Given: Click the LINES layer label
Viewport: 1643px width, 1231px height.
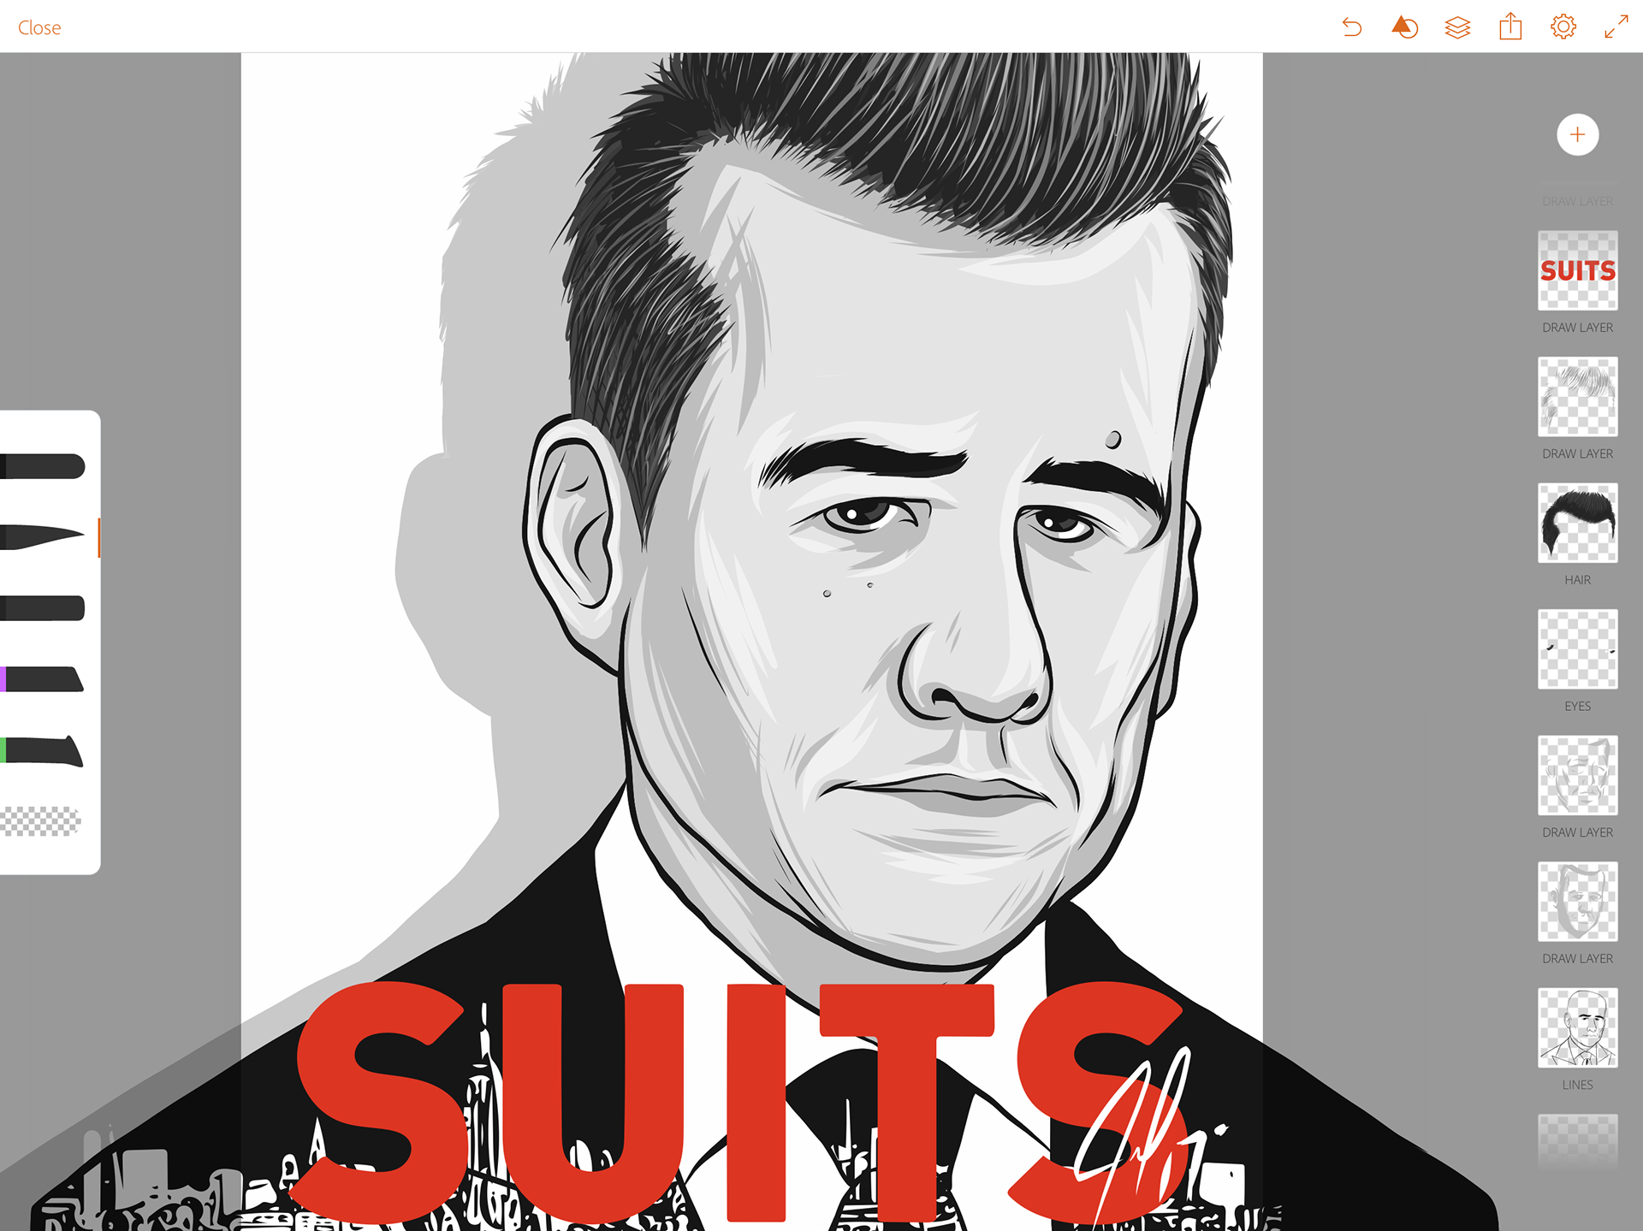Looking at the screenshot, I should click(x=1578, y=1085).
